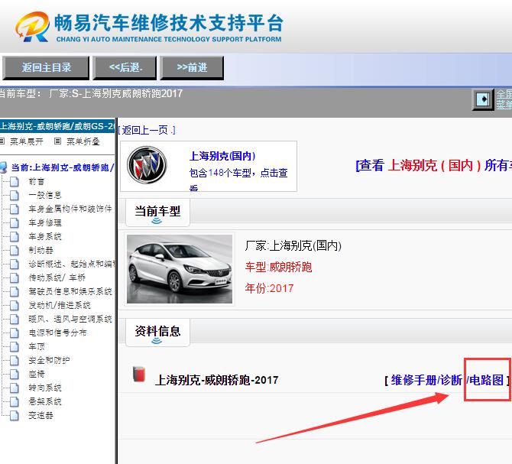Open the 电路图 link
Screen dimensions: 512x464
pyautogui.click(x=485, y=380)
